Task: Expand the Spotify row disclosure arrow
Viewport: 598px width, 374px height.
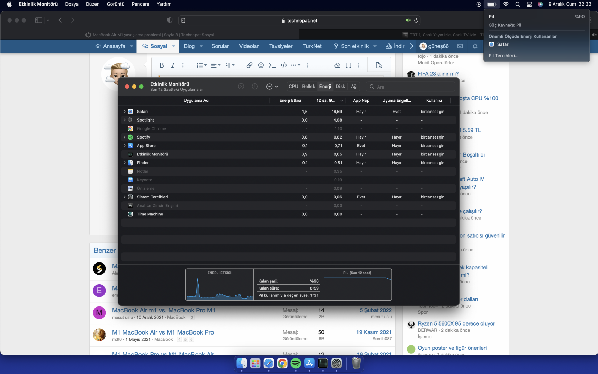Action: 124,137
